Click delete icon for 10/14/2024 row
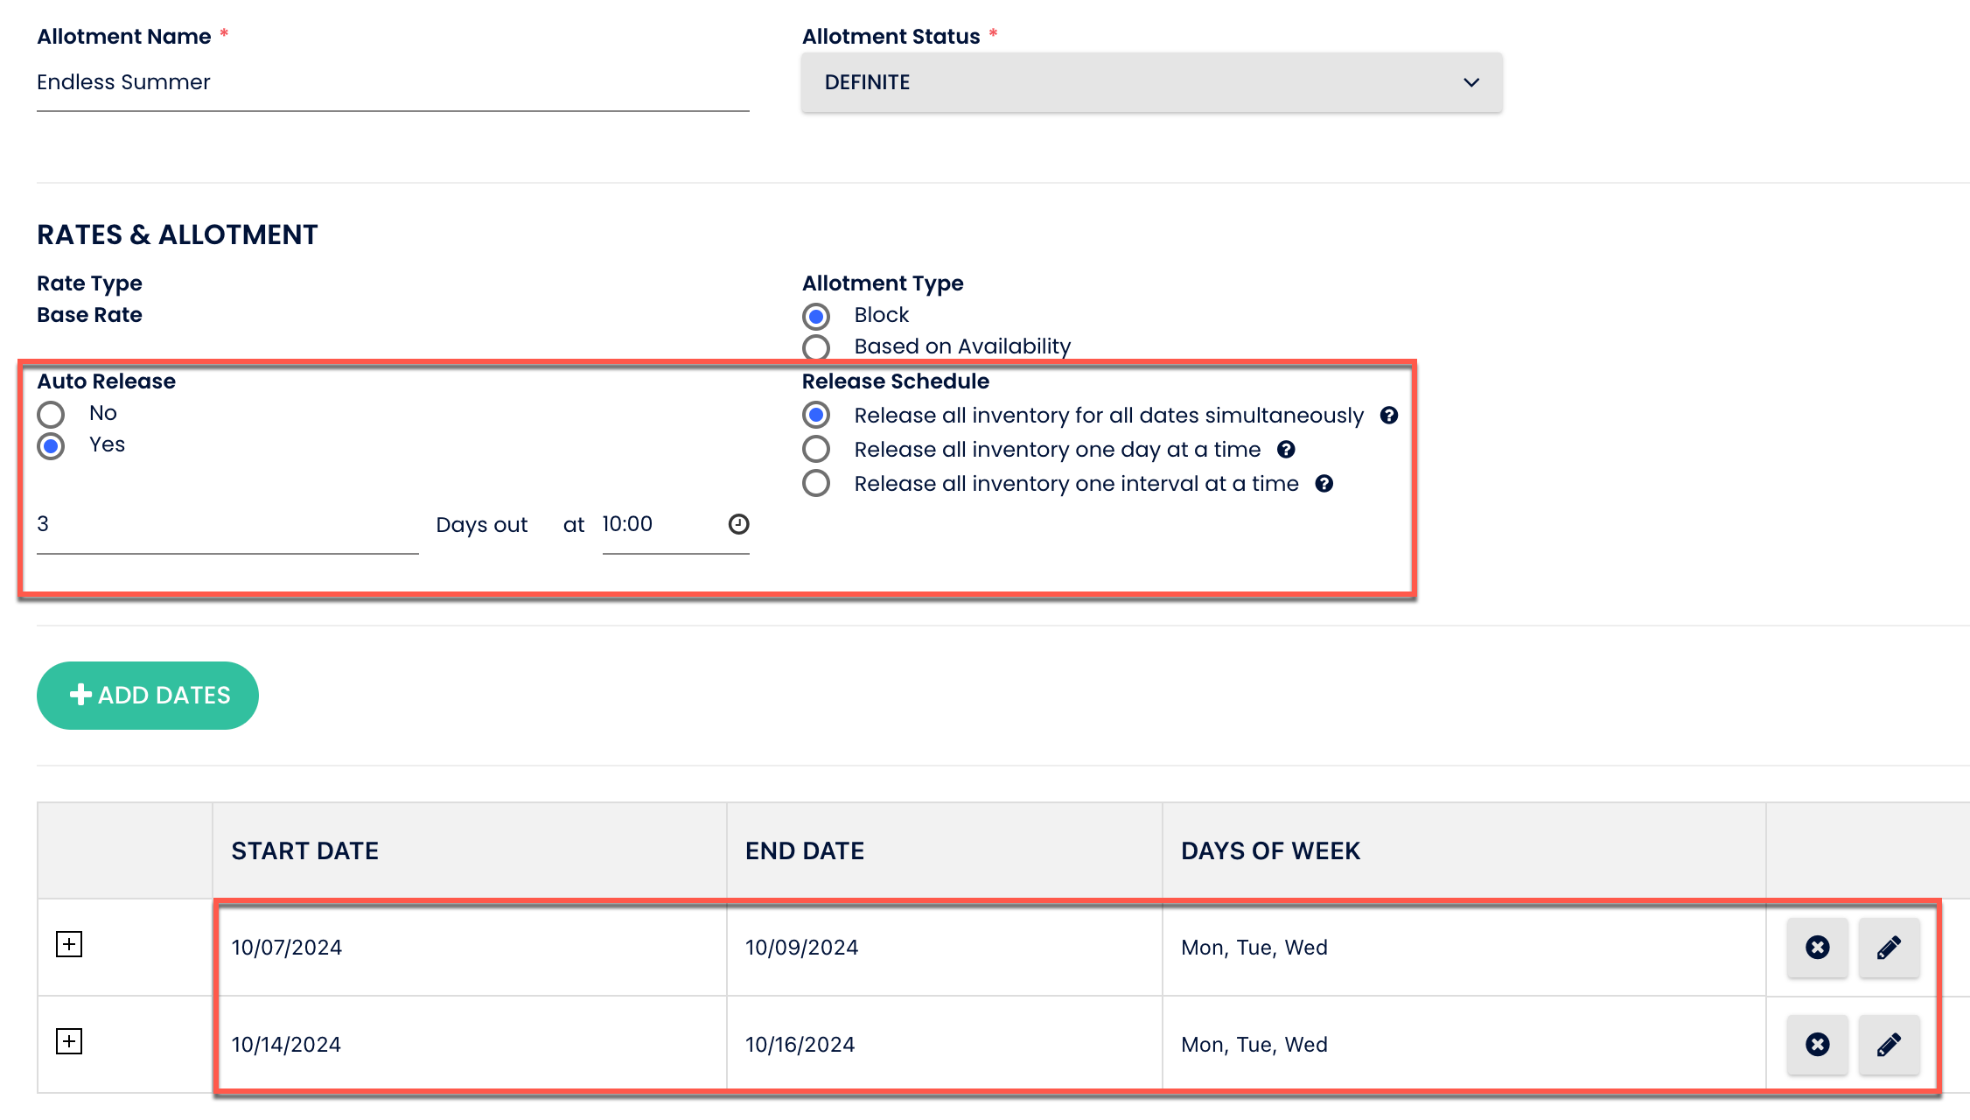 tap(1817, 1044)
